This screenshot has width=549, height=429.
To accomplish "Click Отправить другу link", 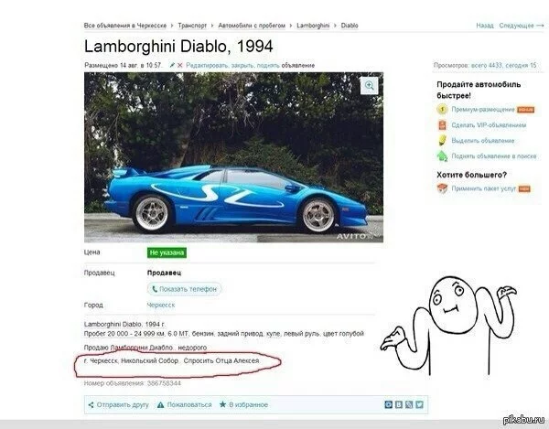I will tap(119, 405).
